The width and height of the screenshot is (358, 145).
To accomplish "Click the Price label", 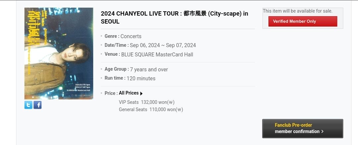I will pos(111,93).
